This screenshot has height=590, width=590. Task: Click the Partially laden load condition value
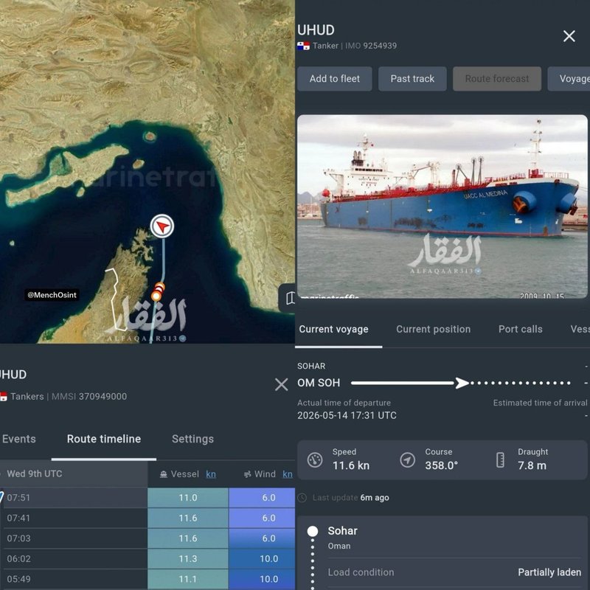(549, 572)
